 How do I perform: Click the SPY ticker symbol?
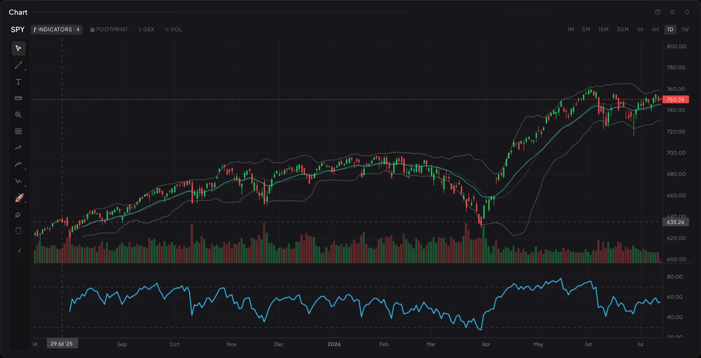click(18, 29)
